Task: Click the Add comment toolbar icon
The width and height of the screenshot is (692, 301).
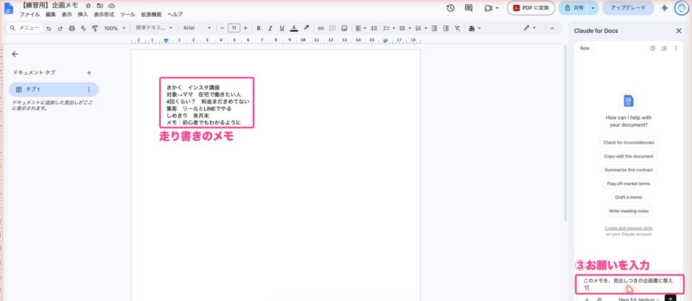Action: coord(333,28)
